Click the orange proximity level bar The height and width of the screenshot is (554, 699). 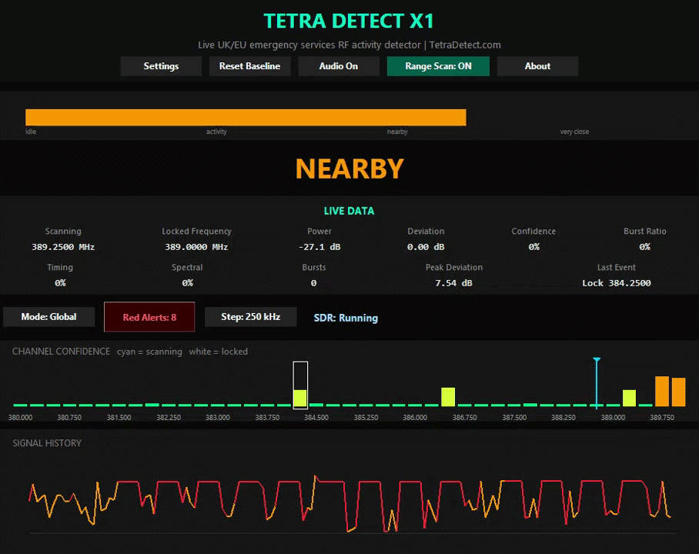click(x=246, y=117)
